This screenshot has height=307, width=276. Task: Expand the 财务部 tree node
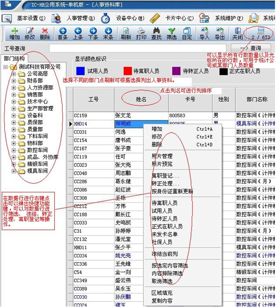coord(14,80)
